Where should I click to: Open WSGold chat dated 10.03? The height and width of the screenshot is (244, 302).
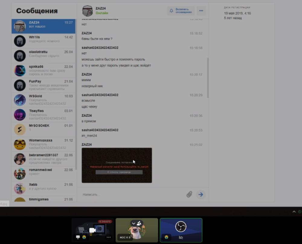(43, 100)
